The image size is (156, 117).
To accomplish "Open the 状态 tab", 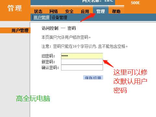I will coord(38,11).
